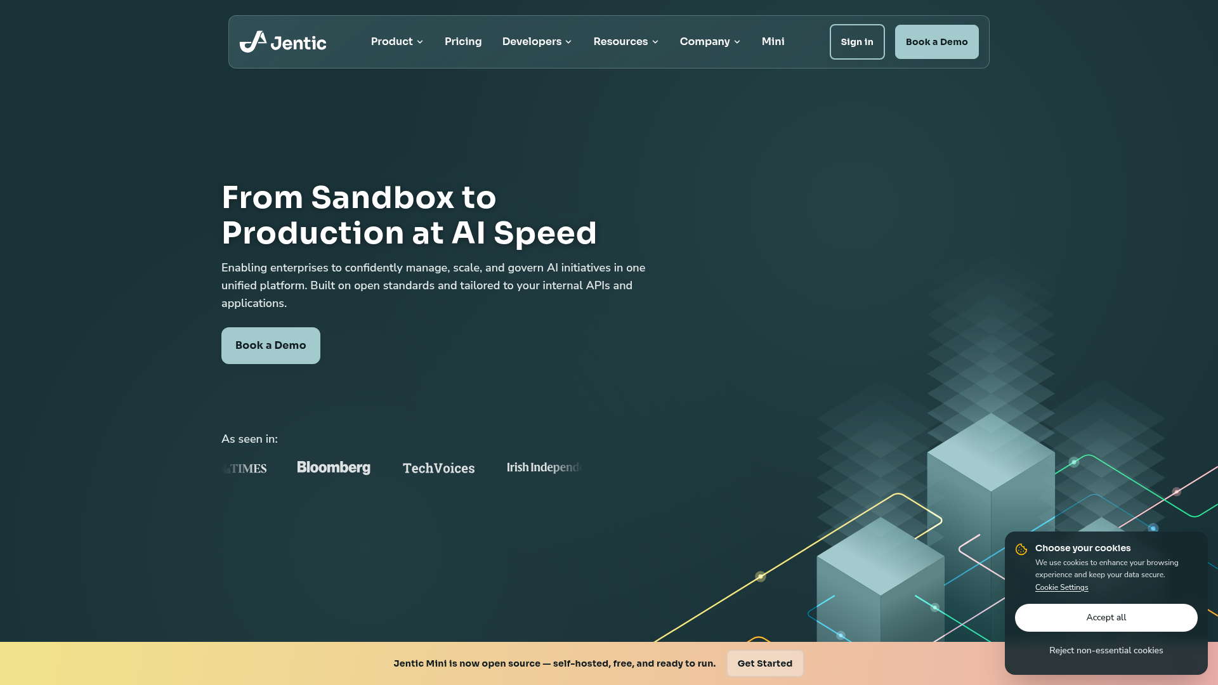Select the Pricing menu item
Viewport: 1218px width, 685px height.
tap(463, 41)
